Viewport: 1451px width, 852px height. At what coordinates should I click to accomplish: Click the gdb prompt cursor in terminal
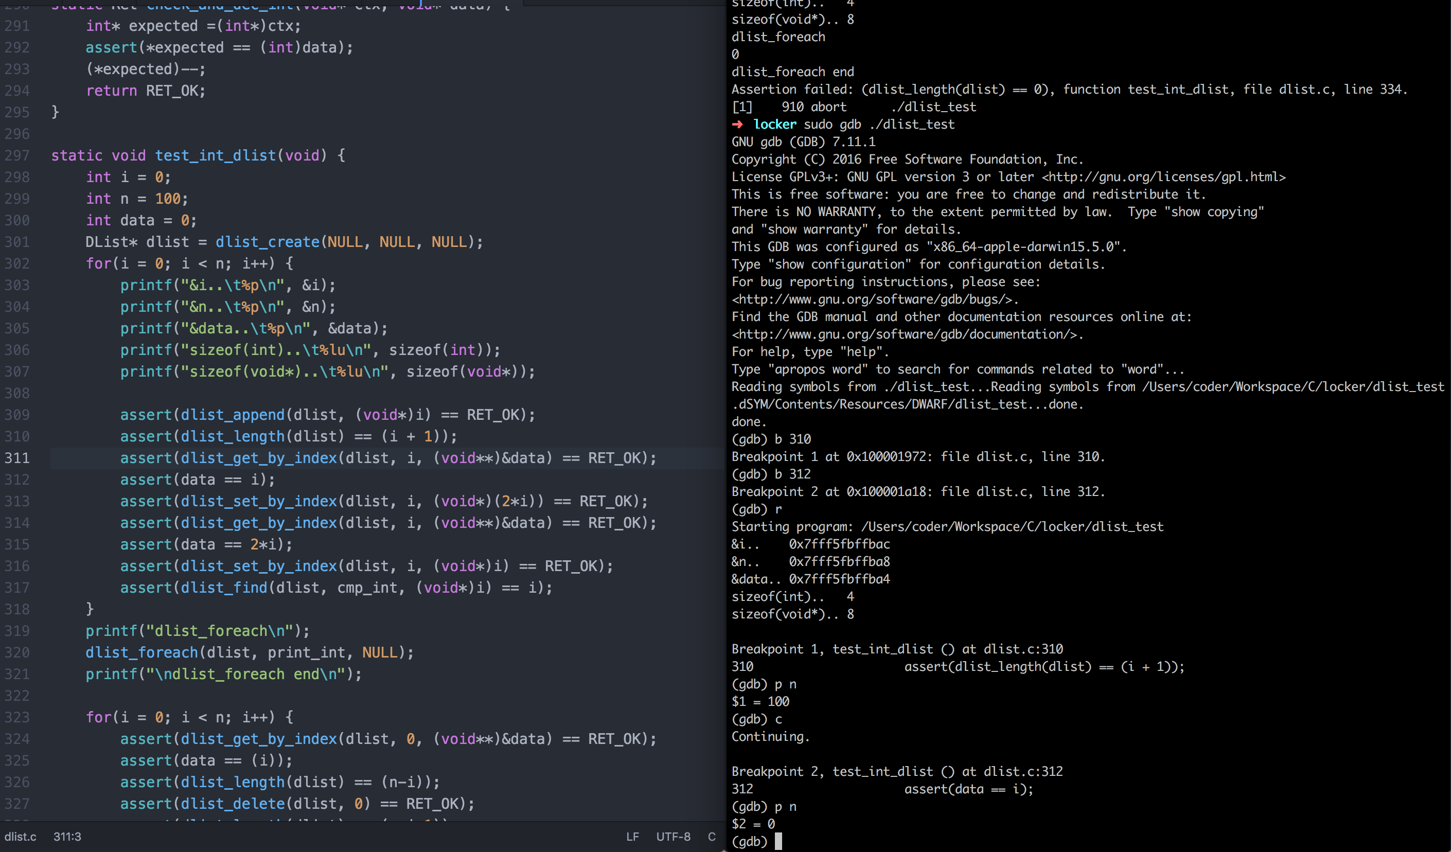coord(778,841)
